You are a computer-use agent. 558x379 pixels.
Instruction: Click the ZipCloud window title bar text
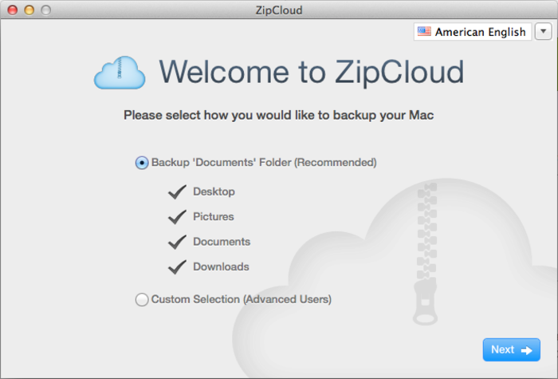pos(279,10)
